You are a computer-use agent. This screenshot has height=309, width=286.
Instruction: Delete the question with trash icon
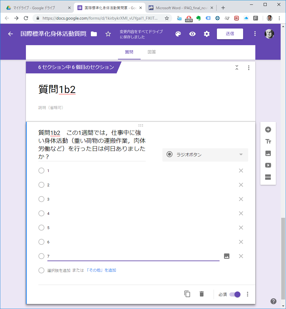202,294
